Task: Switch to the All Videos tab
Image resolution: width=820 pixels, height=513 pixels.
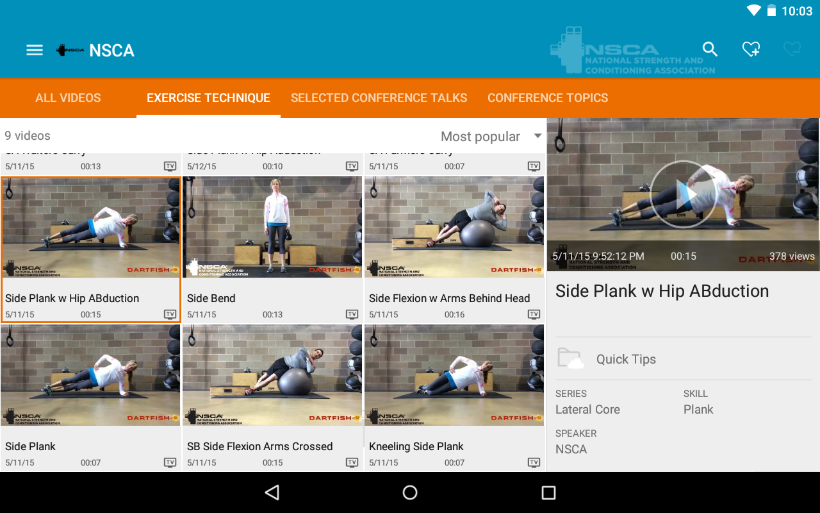Action: (x=68, y=98)
